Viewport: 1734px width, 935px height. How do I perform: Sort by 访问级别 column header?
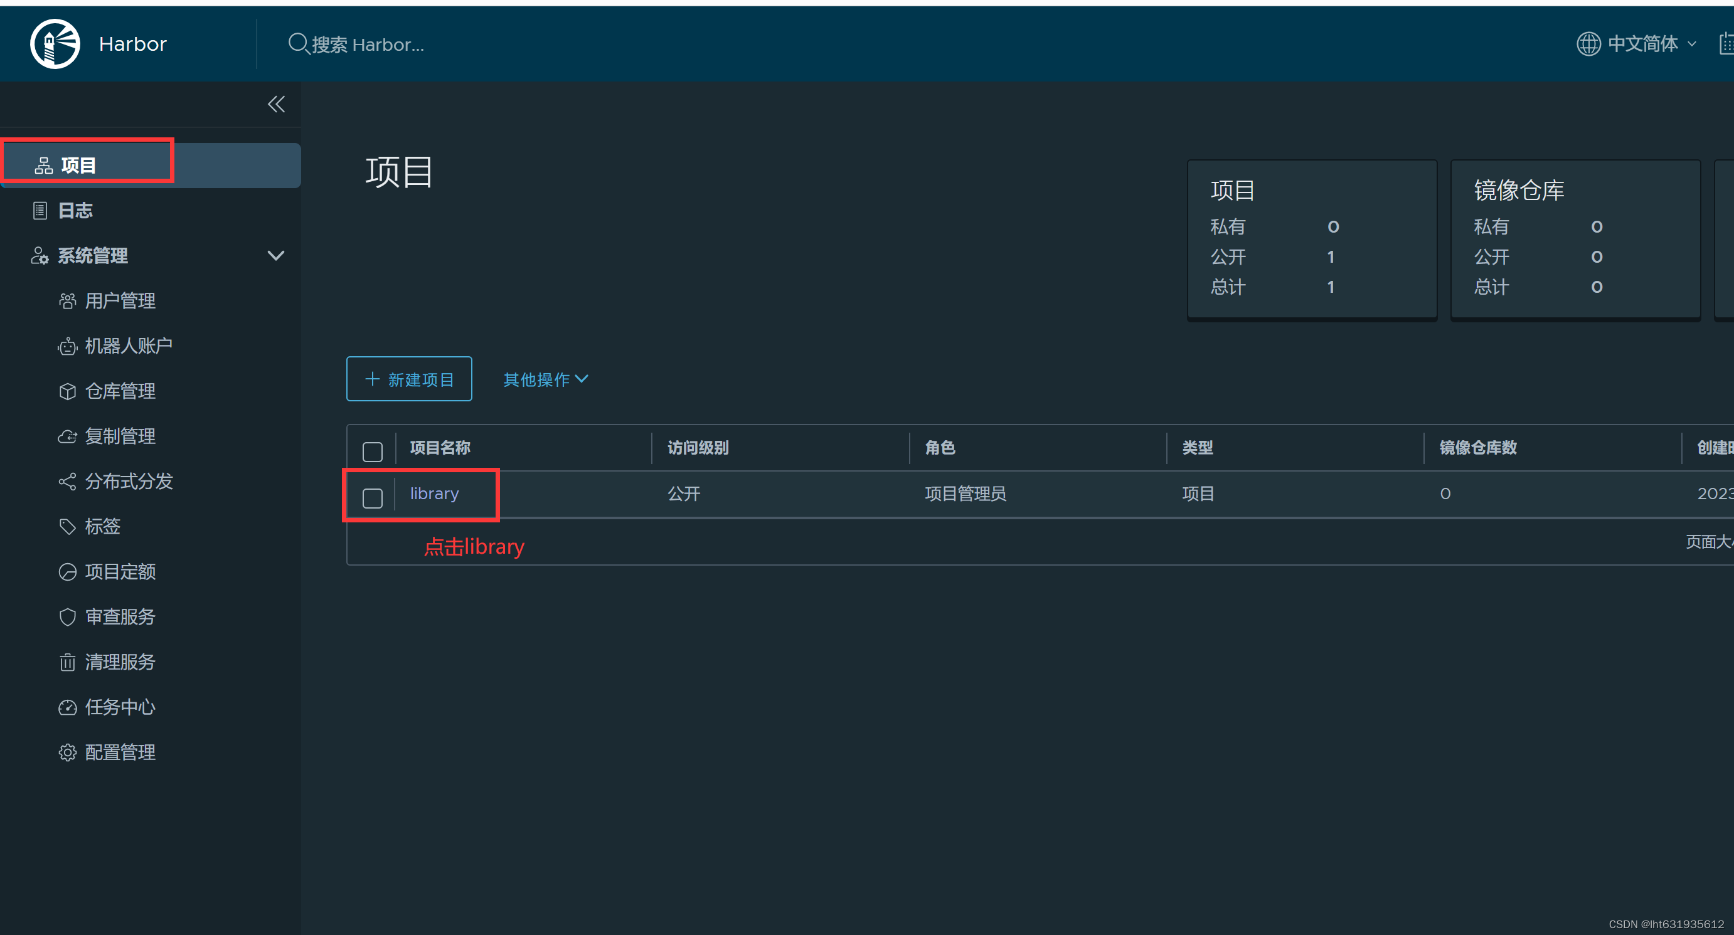(698, 448)
